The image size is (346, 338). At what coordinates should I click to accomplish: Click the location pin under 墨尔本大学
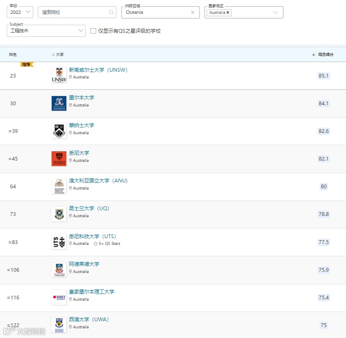click(x=71, y=105)
